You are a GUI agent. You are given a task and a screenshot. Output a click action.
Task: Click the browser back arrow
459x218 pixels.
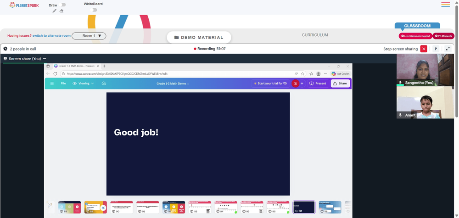[x=48, y=74]
